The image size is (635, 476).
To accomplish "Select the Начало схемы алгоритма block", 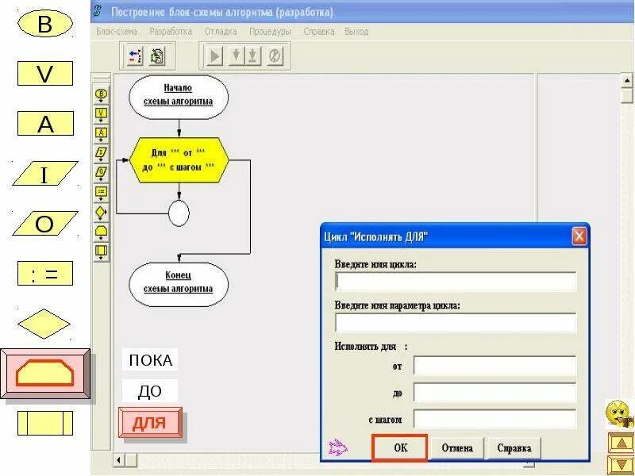I will pyautogui.click(x=179, y=97).
